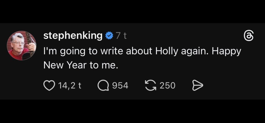Click the Threads logo at top right

pyautogui.click(x=248, y=36)
